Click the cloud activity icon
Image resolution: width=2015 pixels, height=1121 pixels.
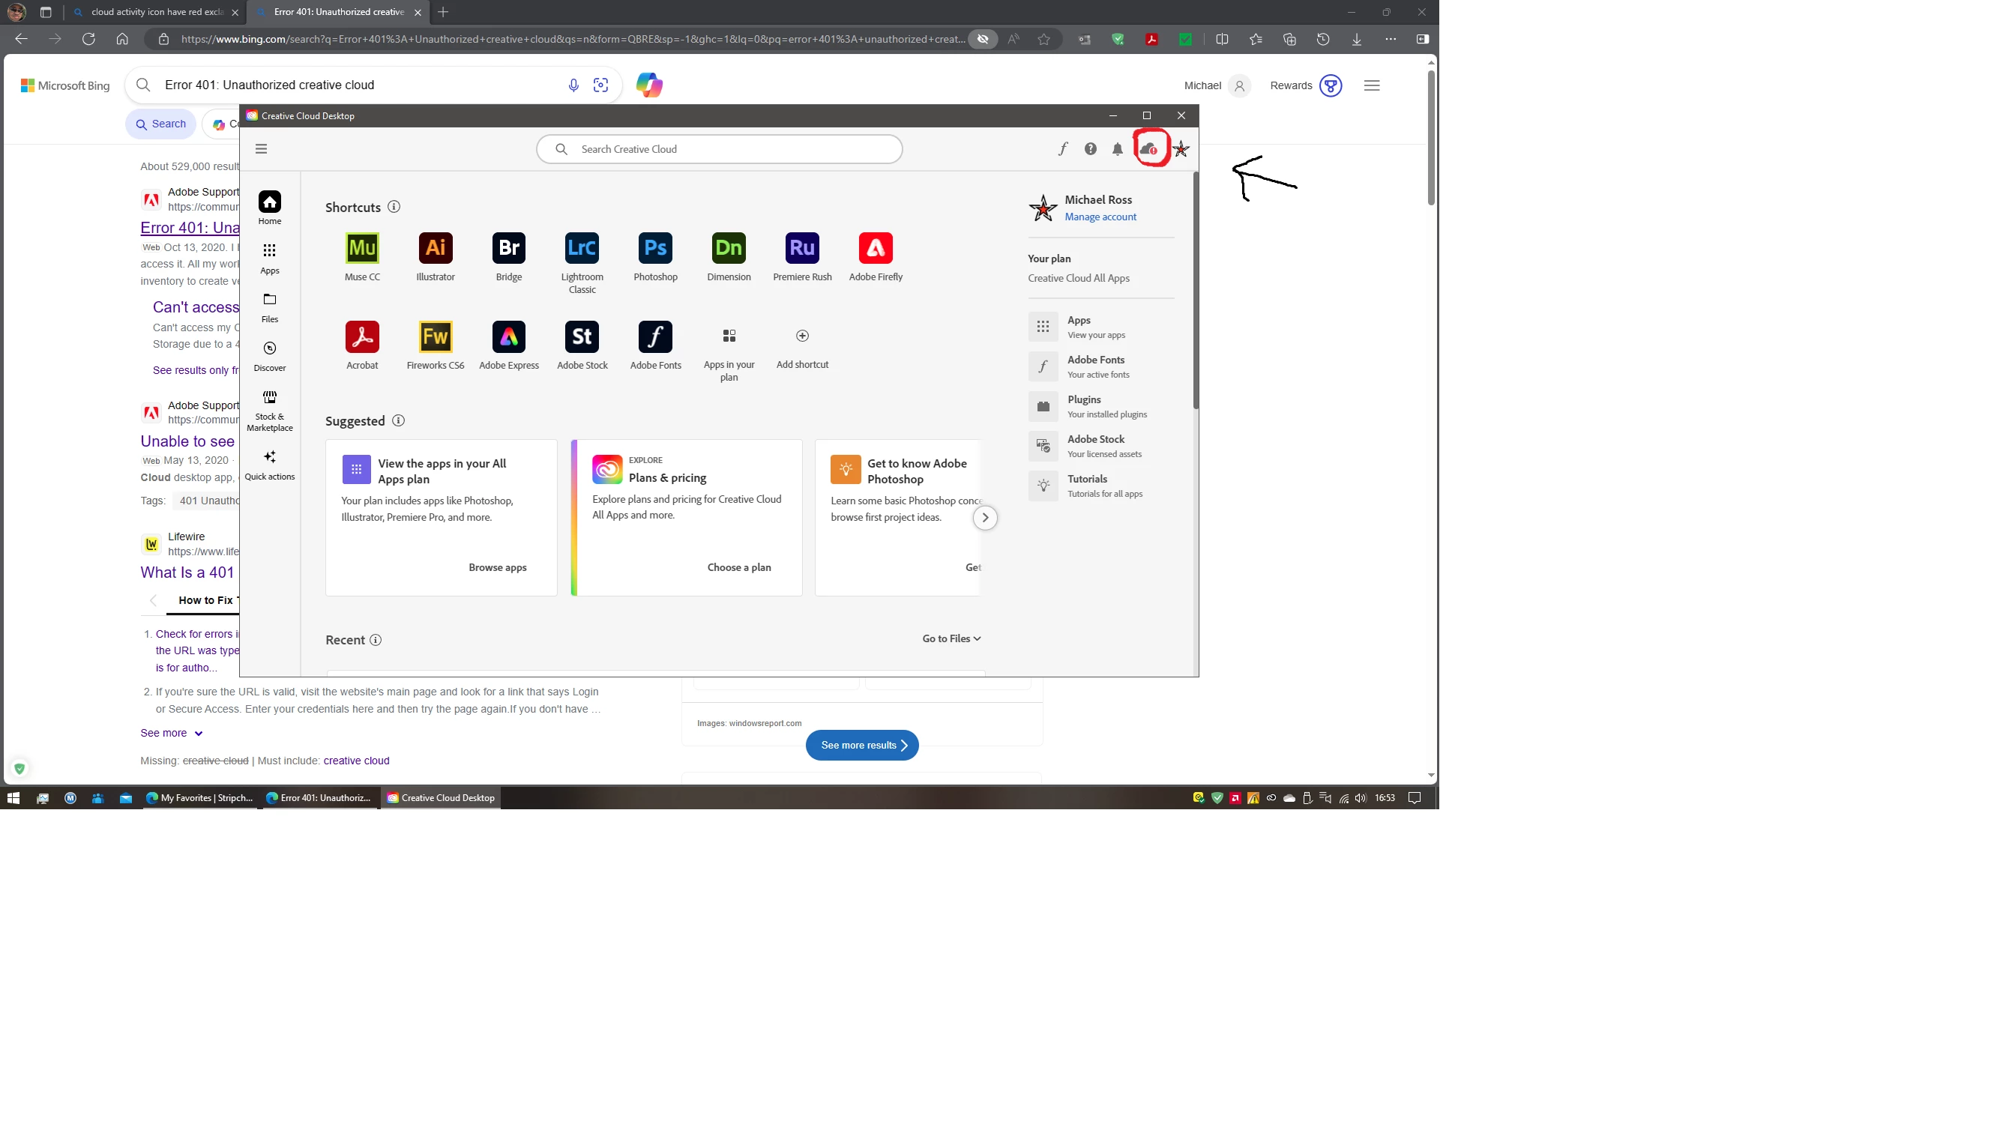(1148, 148)
